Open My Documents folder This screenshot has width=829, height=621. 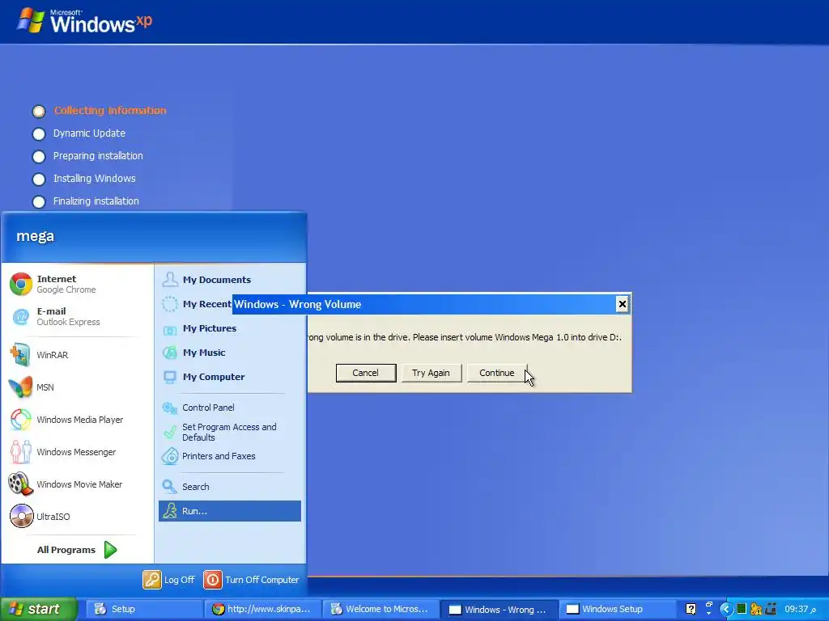pos(229,279)
